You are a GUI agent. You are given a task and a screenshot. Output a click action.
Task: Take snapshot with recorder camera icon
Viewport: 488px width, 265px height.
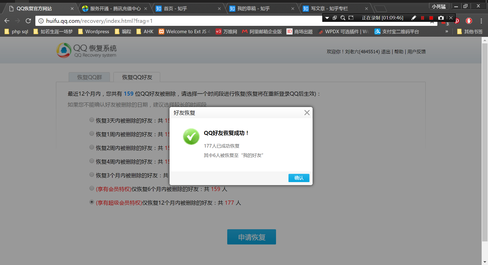[441, 18]
